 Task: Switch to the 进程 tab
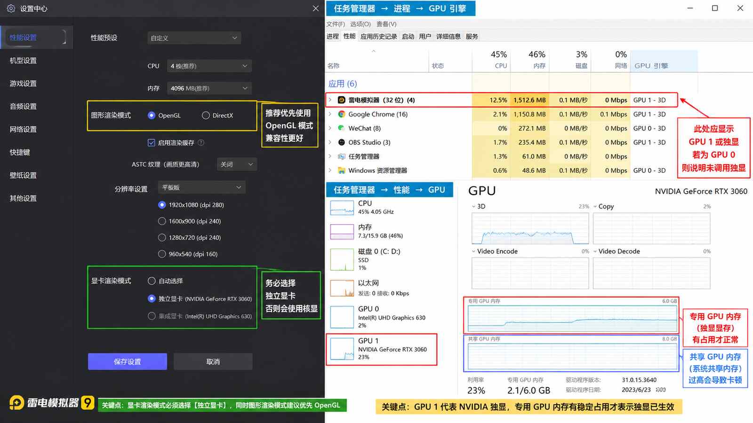tap(333, 36)
